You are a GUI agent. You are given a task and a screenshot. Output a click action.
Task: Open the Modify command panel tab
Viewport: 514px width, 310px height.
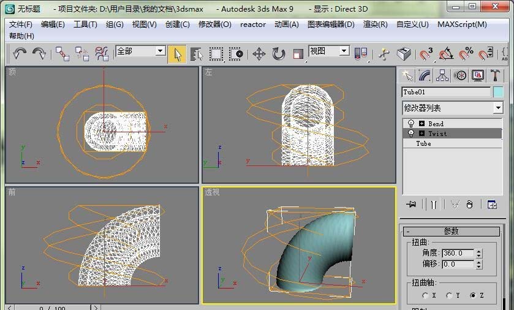(x=425, y=76)
